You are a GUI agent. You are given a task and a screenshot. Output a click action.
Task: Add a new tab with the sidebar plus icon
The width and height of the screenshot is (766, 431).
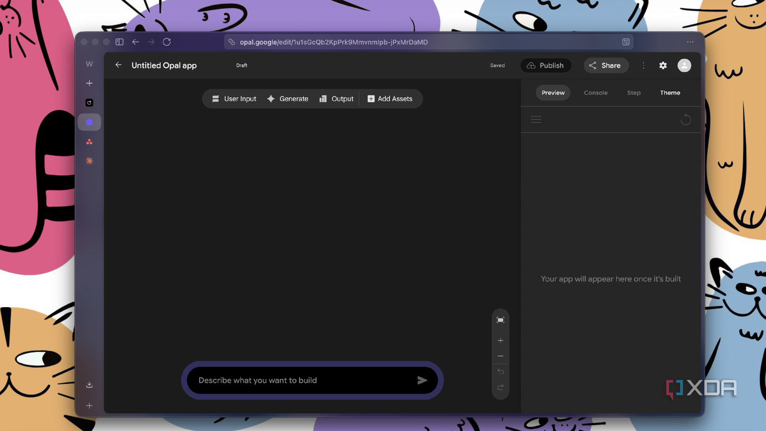[x=89, y=83]
